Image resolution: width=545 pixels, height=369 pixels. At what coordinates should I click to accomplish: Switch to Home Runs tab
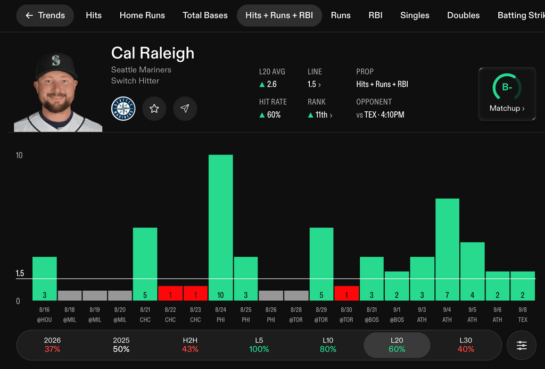pyautogui.click(x=142, y=15)
